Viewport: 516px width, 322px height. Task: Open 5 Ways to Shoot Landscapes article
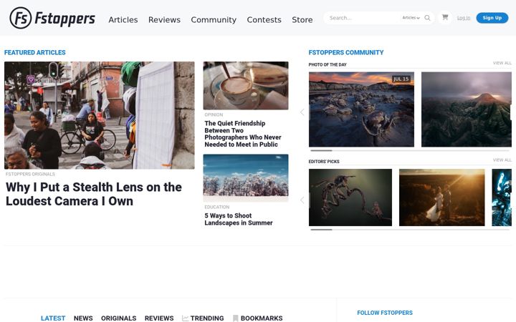click(x=239, y=219)
